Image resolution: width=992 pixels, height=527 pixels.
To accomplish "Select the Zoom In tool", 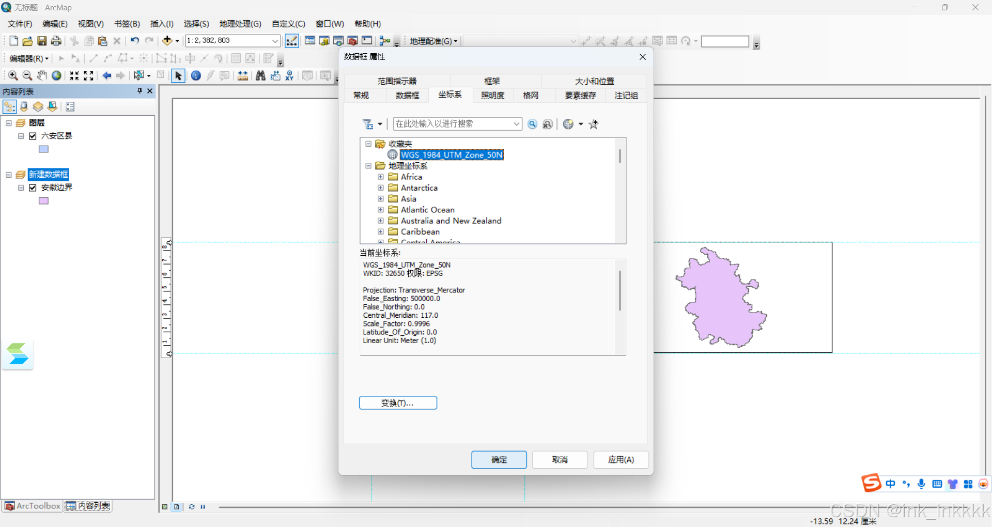I will click(x=13, y=75).
